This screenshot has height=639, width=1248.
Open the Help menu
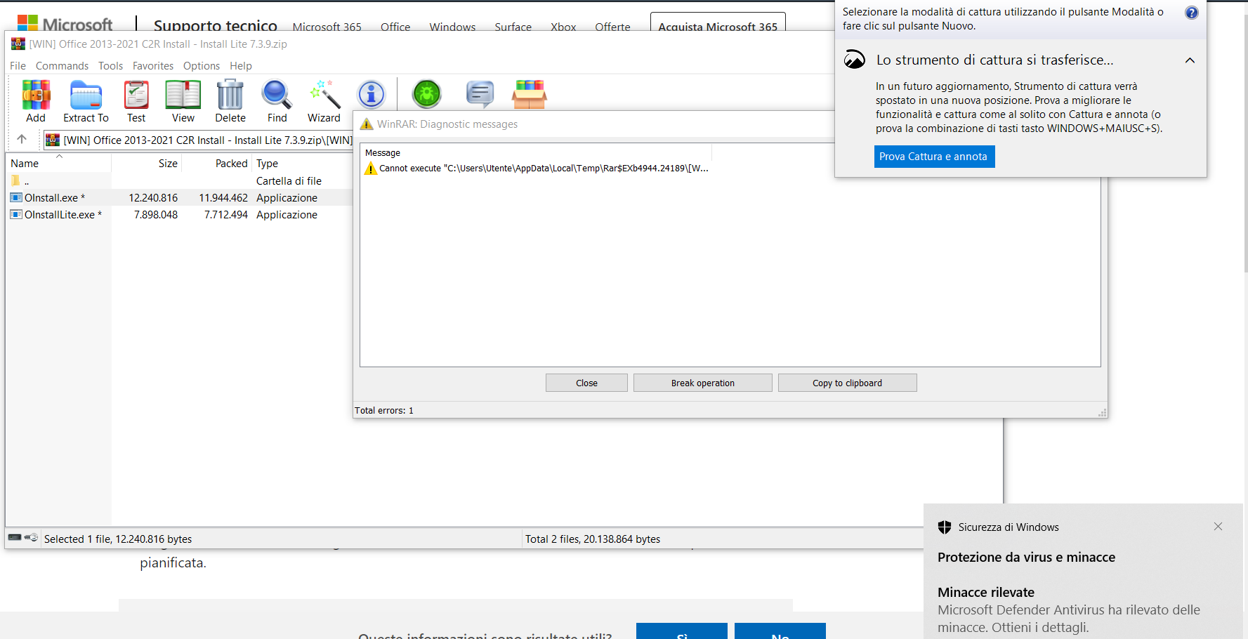(x=241, y=65)
